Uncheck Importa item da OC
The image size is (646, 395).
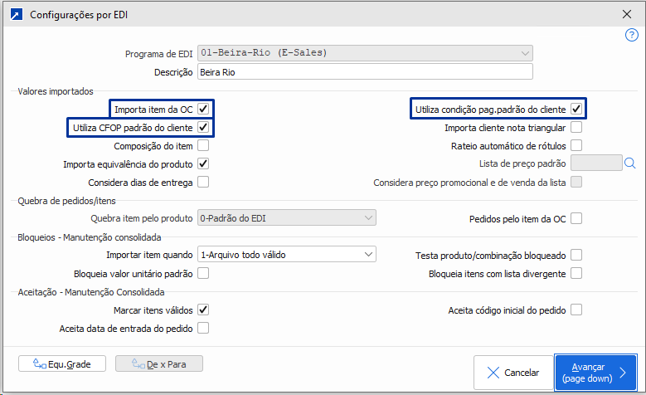pos(203,109)
